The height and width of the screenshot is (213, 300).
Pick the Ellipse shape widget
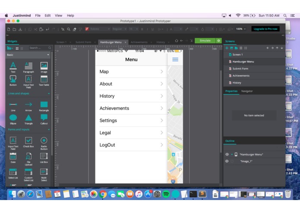[x=13, y=119]
